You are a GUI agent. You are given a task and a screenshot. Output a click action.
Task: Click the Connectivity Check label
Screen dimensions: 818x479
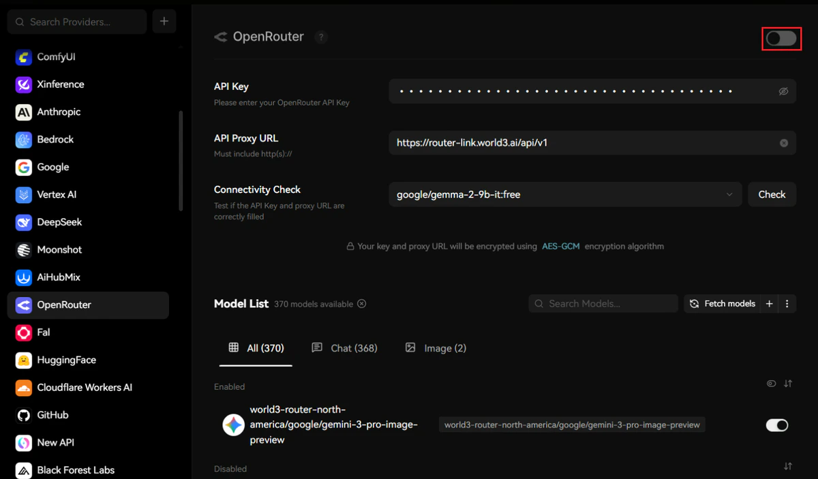pyautogui.click(x=257, y=189)
